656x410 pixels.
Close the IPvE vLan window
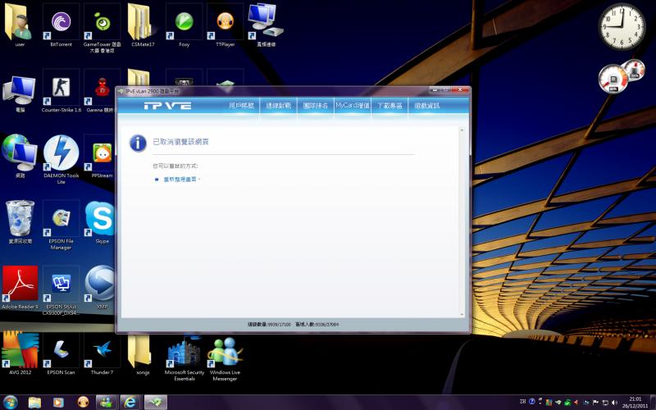460,90
